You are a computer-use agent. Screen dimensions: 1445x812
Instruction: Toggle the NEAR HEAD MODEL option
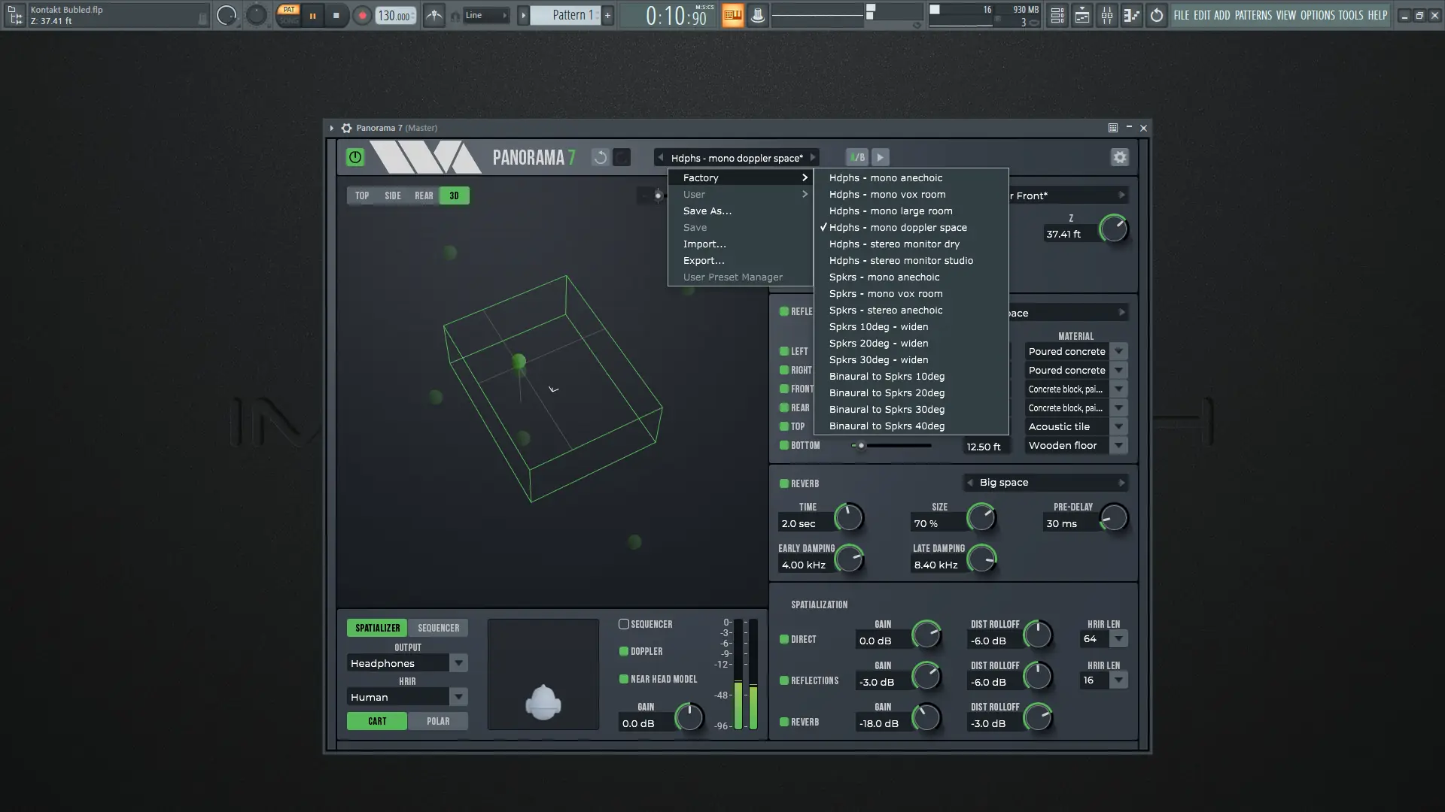pyautogui.click(x=623, y=678)
